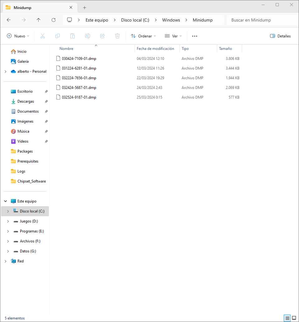
Task: Open the Nuevo dropdown
Action: 18,36
